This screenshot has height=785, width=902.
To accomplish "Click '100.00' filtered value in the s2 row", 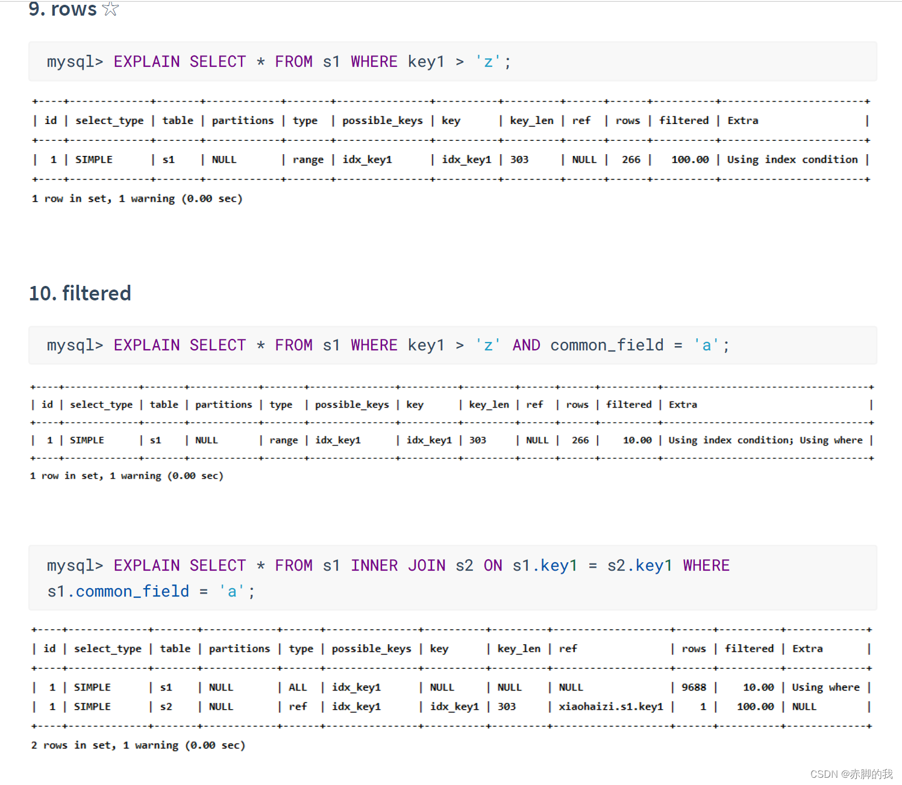I will pos(755,706).
